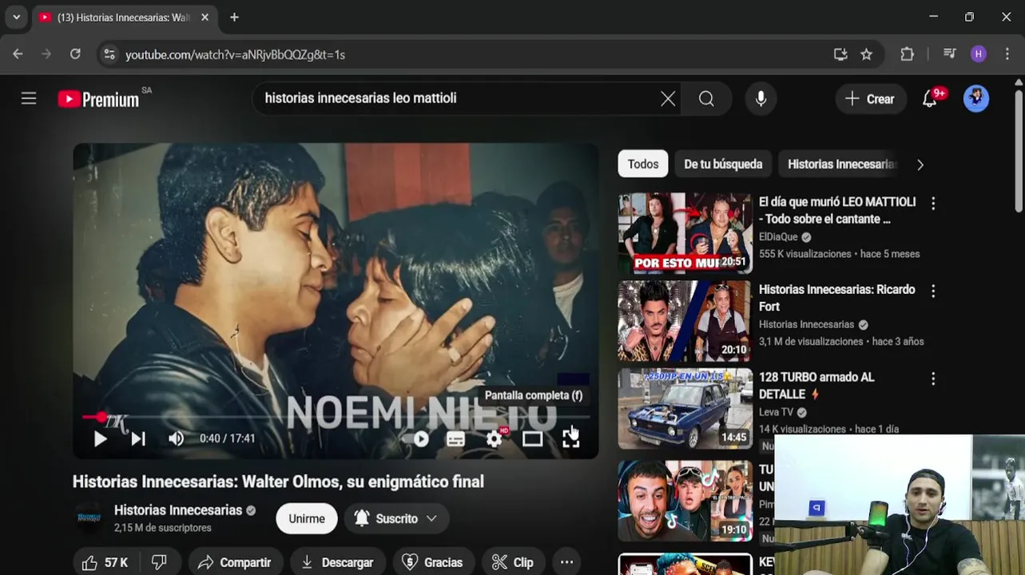This screenshot has height=575, width=1025.
Task: Open the tab search dropdown arrow
Action: coord(16,17)
